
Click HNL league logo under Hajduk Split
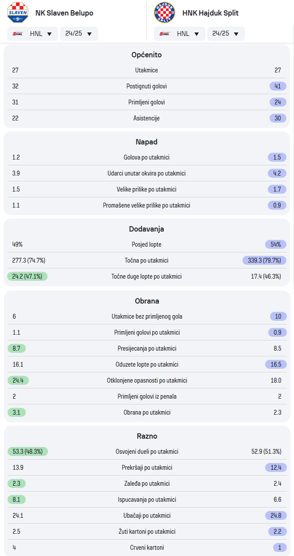click(165, 34)
